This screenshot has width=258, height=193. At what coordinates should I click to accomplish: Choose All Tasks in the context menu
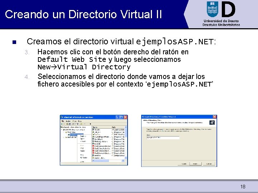pyautogui.click(x=83, y=158)
